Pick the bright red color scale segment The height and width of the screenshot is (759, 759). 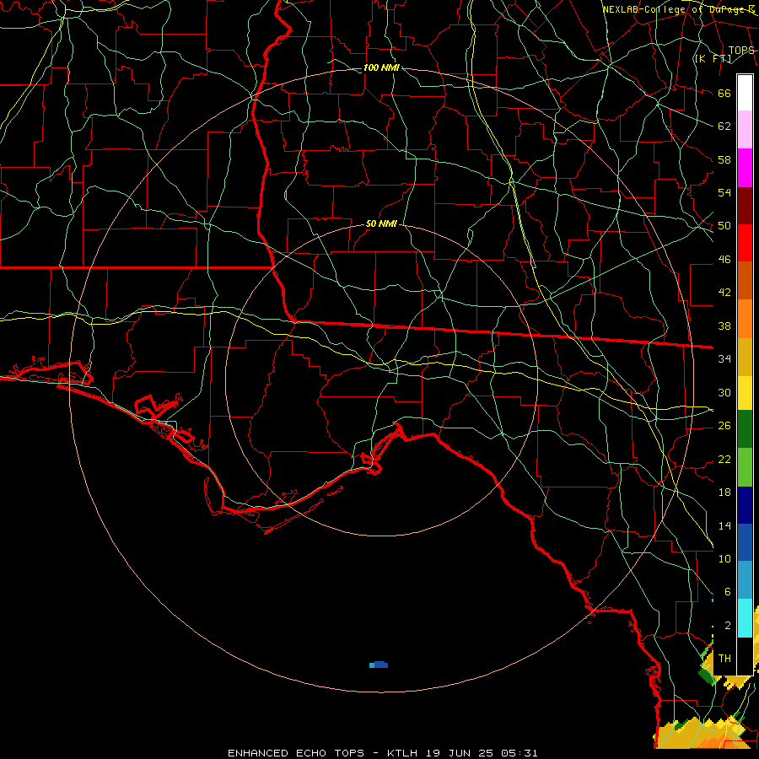[745, 243]
